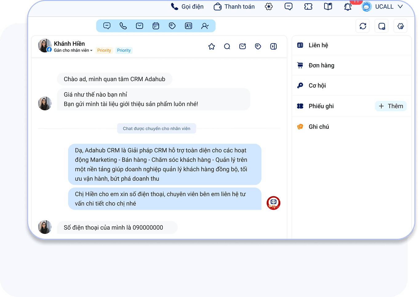Expand the Liên hệ section
This screenshot has width=419, height=297.
click(318, 45)
